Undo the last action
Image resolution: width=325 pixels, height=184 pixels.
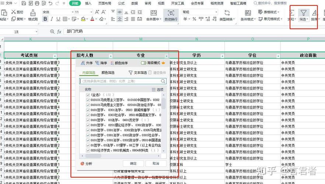[x=50, y=3]
